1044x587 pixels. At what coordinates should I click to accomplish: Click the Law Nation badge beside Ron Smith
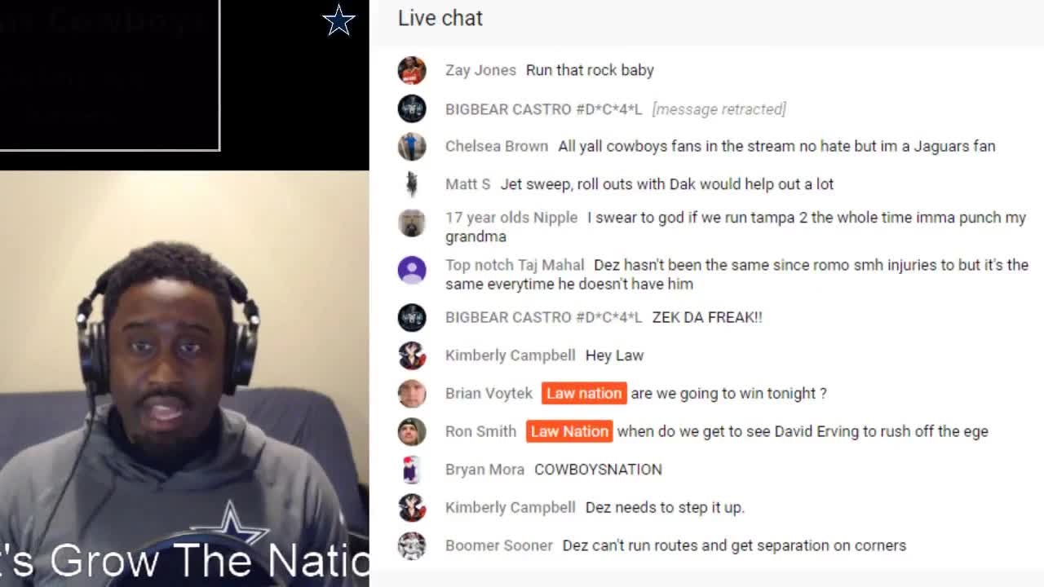click(569, 431)
